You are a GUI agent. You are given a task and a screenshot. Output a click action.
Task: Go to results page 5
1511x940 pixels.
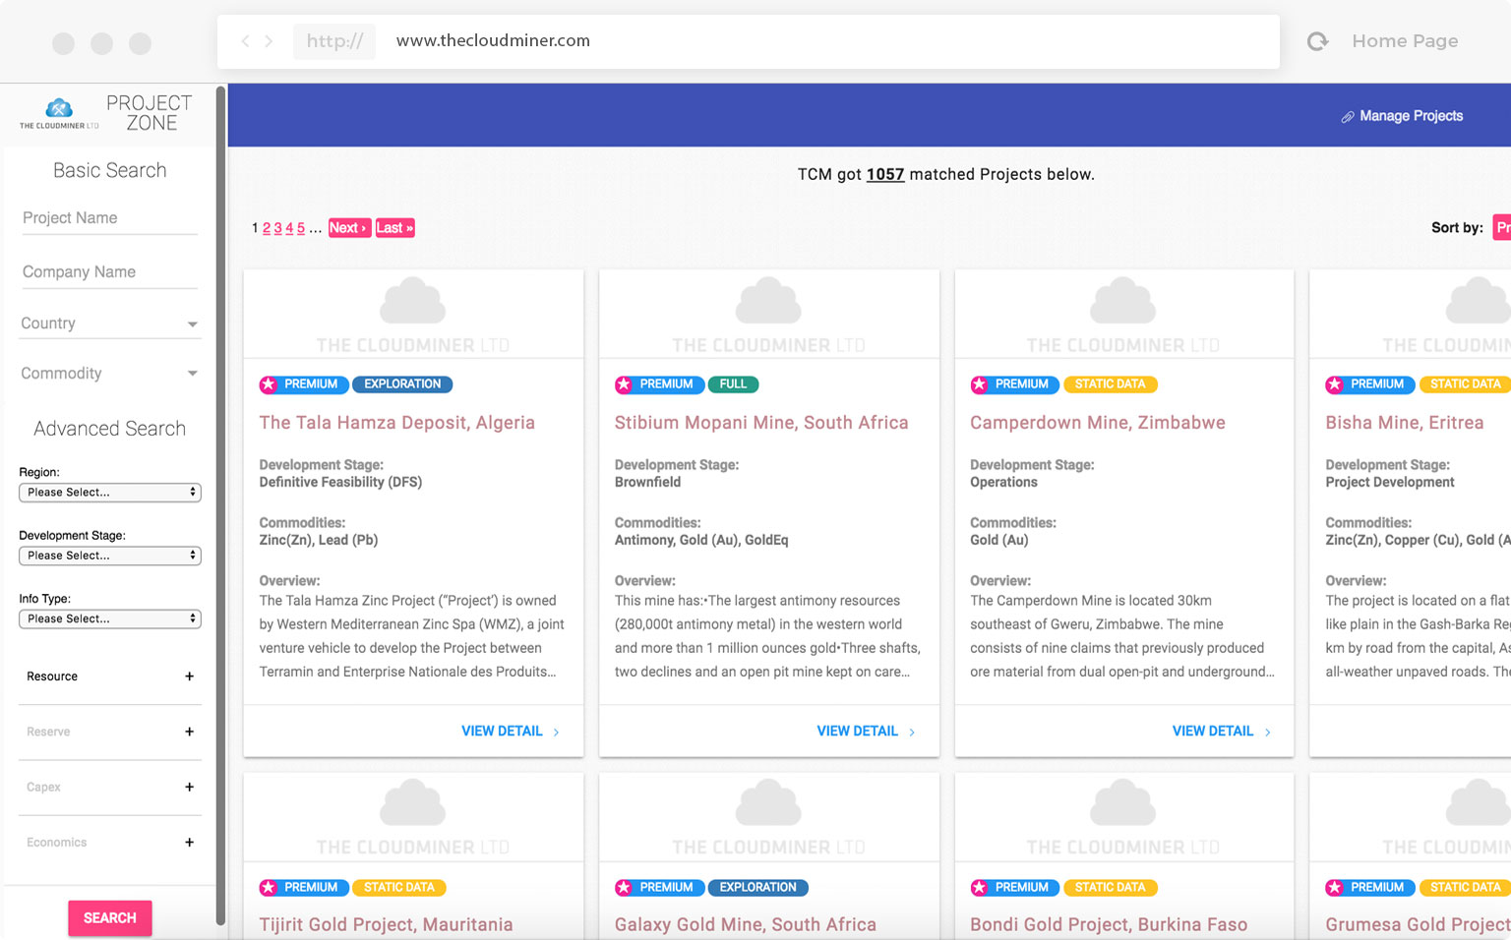point(301,228)
